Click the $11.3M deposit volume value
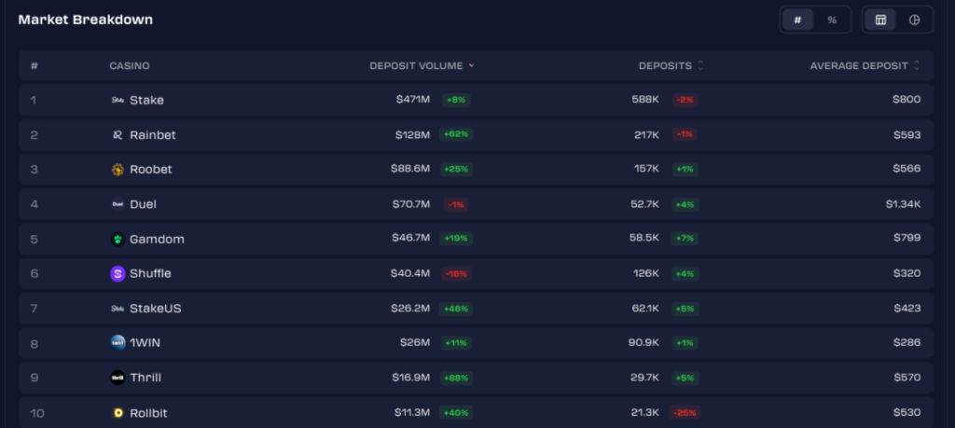The width and height of the screenshot is (955, 428). pyautogui.click(x=412, y=413)
